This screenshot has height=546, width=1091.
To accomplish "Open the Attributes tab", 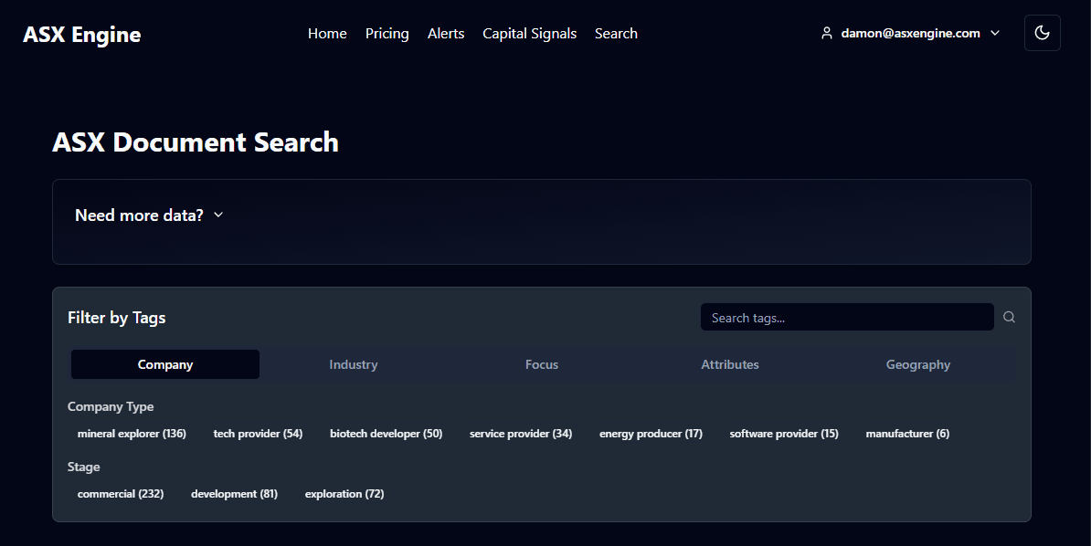I will pos(729,364).
